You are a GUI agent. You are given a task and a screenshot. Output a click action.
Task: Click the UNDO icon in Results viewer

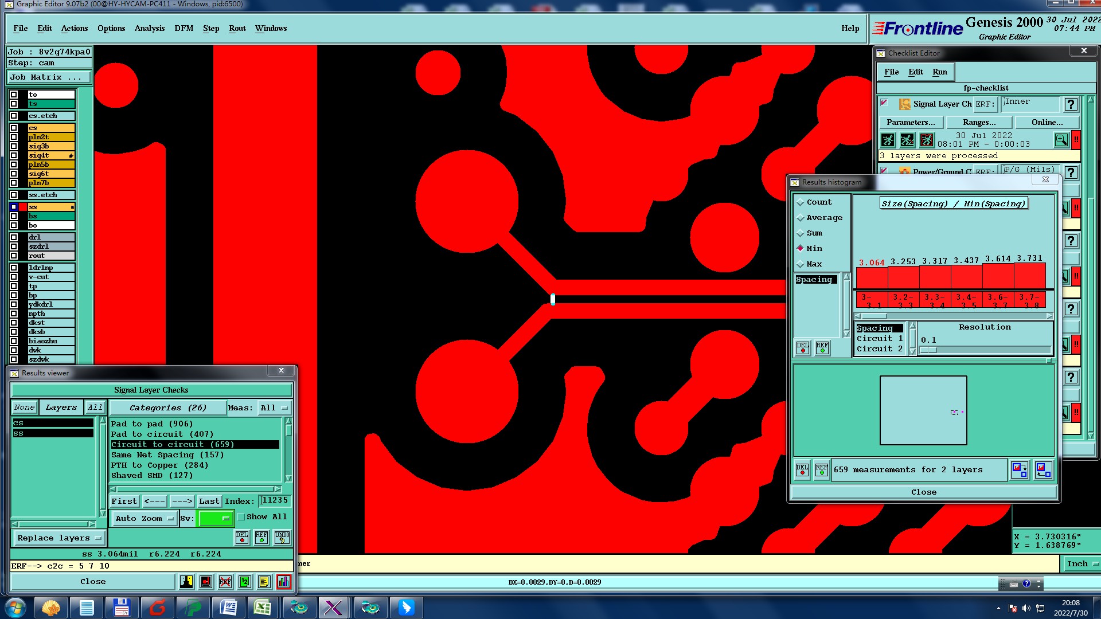tap(282, 537)
